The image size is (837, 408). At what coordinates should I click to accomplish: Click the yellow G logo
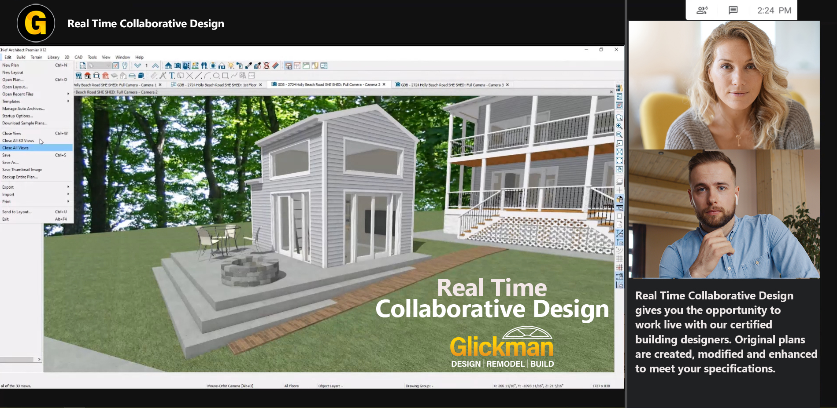(36, 23)
